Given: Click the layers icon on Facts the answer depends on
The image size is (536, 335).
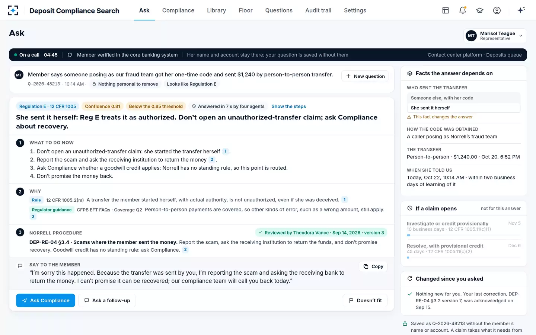Looking at the screenshot, I should tap(410, 73).
